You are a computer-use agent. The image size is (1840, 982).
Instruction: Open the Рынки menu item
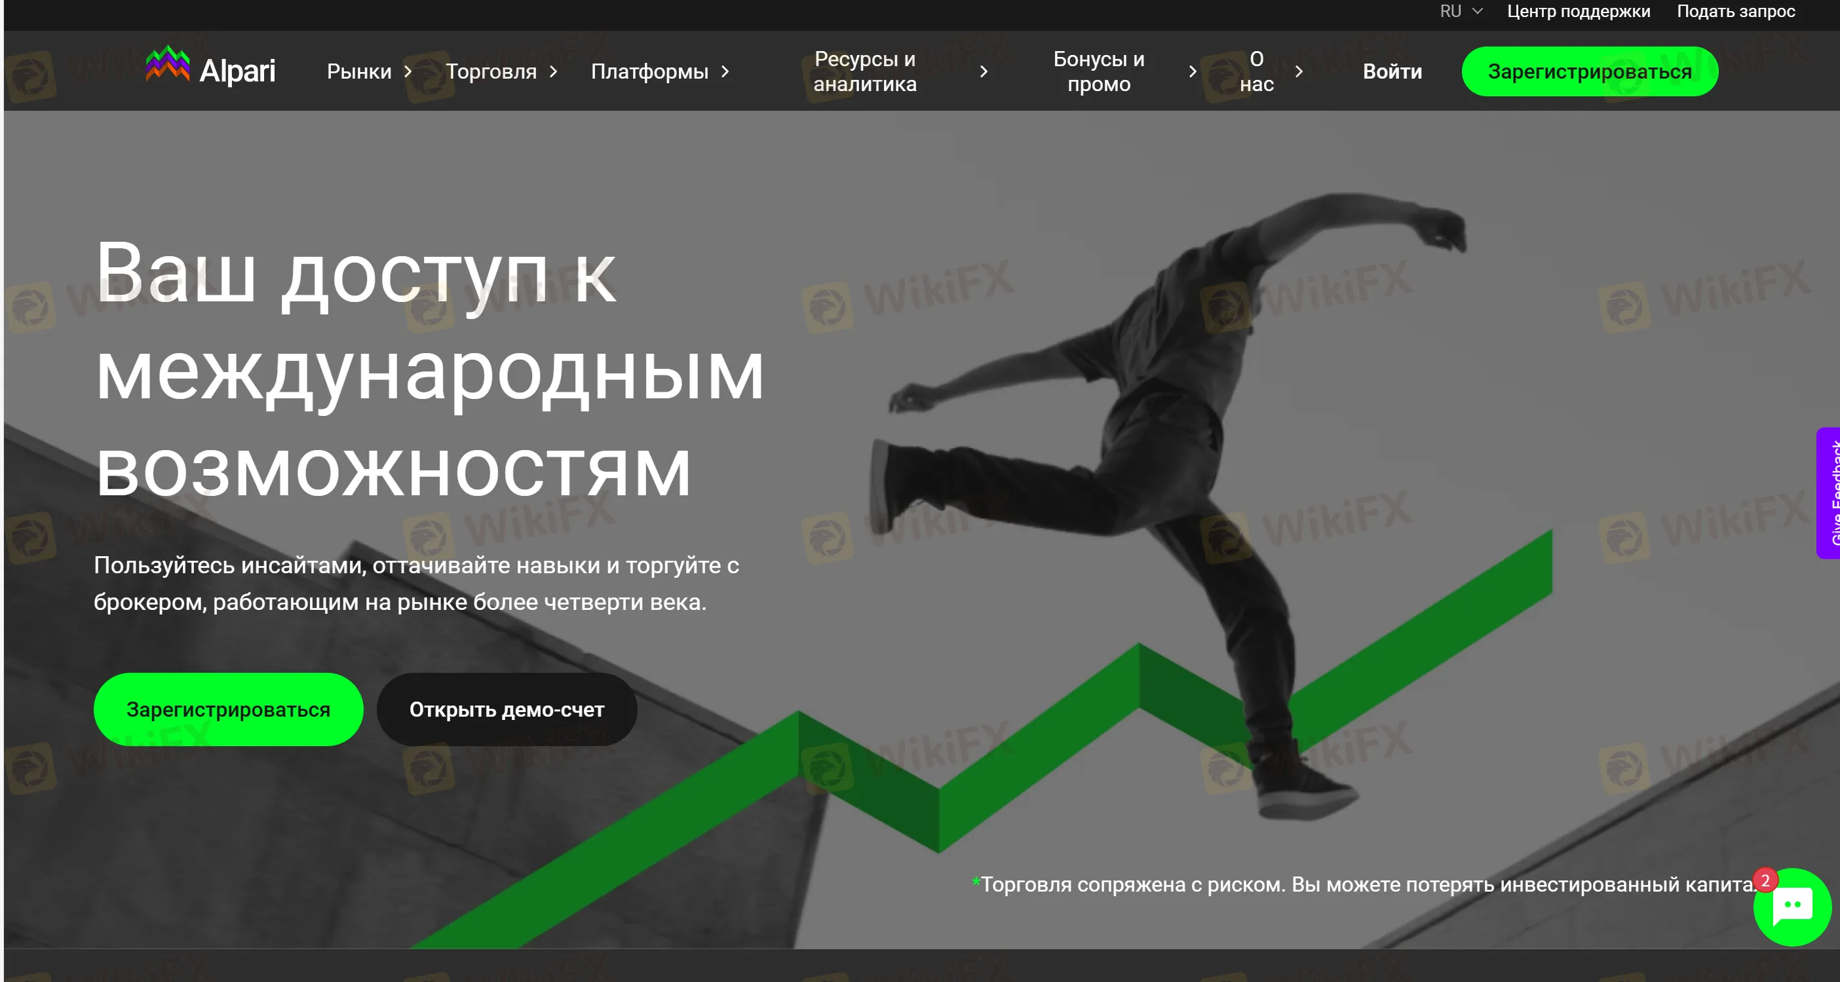click(359, 72)
